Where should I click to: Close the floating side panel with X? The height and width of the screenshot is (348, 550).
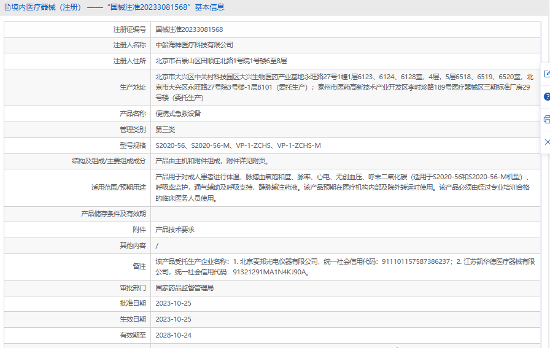[547, 142]
